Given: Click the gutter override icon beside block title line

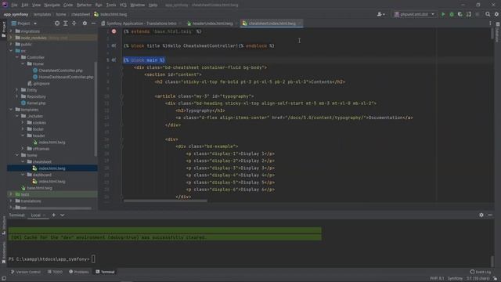Looking at the screenshot, I should tap(114, 45).
